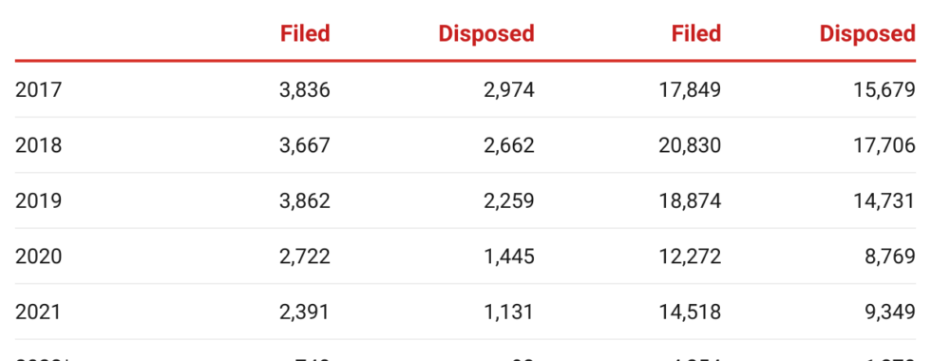931x361 pixels.
Task: Click the 2,259 cell in 2019 row
Action: pos(508,200)
